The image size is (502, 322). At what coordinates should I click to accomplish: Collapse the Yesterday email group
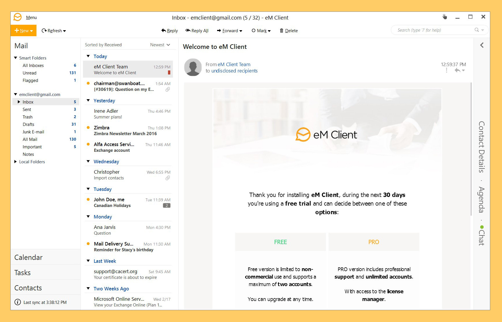point(88,101)
